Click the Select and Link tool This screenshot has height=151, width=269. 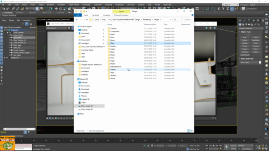point(13,9)
